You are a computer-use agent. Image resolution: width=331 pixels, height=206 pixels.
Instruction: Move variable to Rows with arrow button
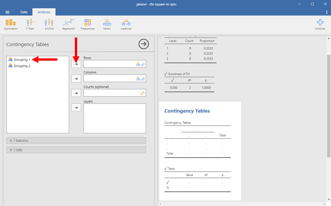click(76, 64)
